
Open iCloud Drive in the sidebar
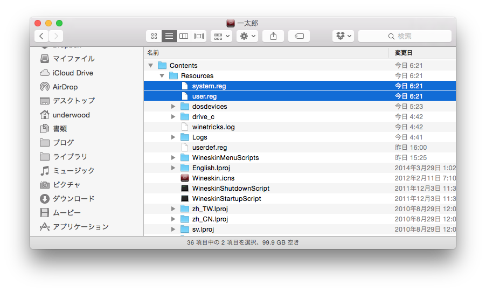coord(67,73)
